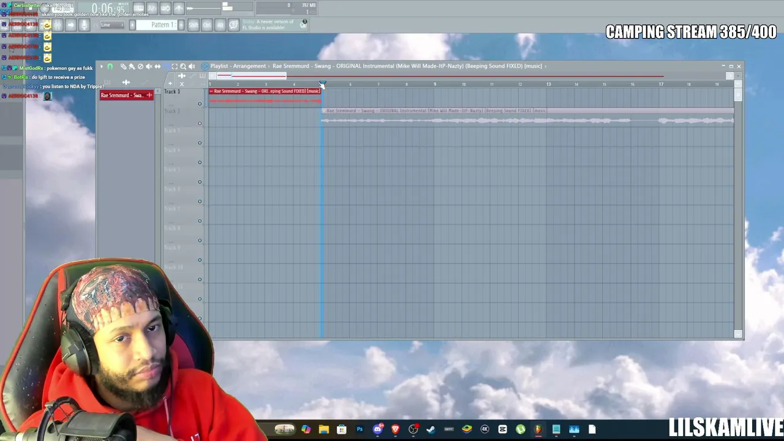Open BlueStacks from the taskbar

click(467, 429)
